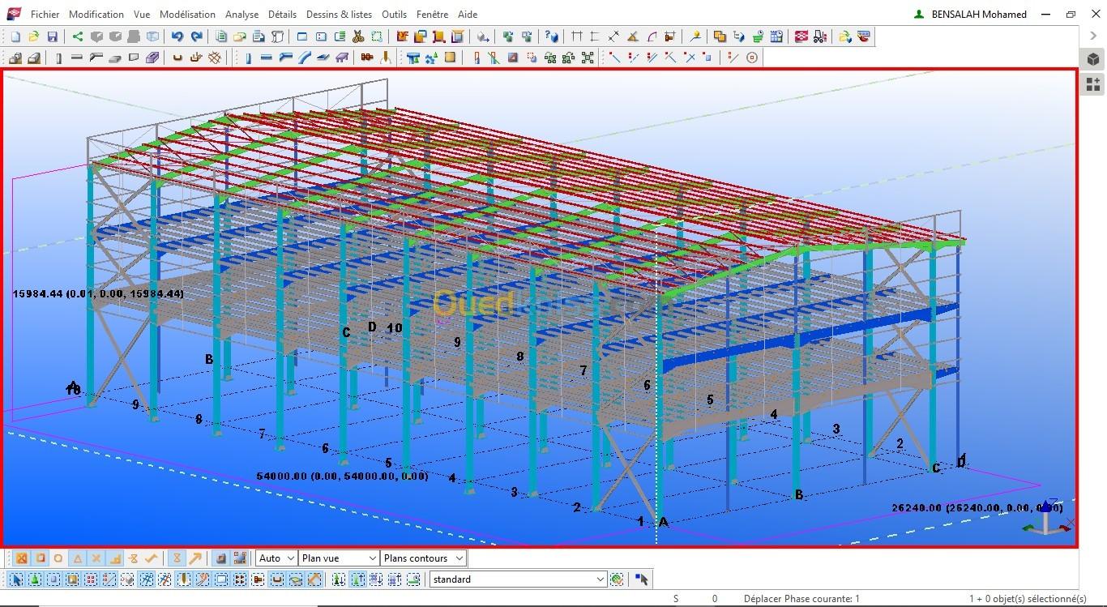Create a new model with New icon
This screenshot has height=607, width=1107.
tap(15, 36)
